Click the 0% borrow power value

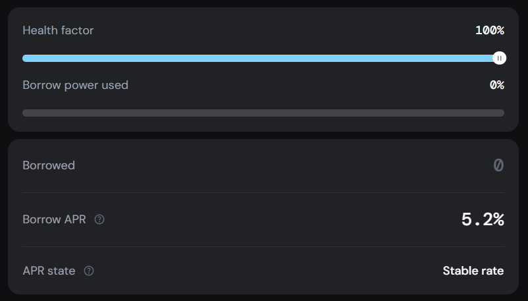[x=496, y=85]
